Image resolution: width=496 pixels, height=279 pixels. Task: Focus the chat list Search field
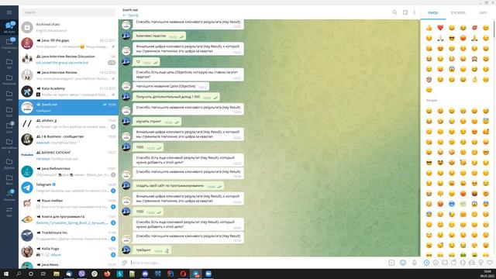click(68, 12)
